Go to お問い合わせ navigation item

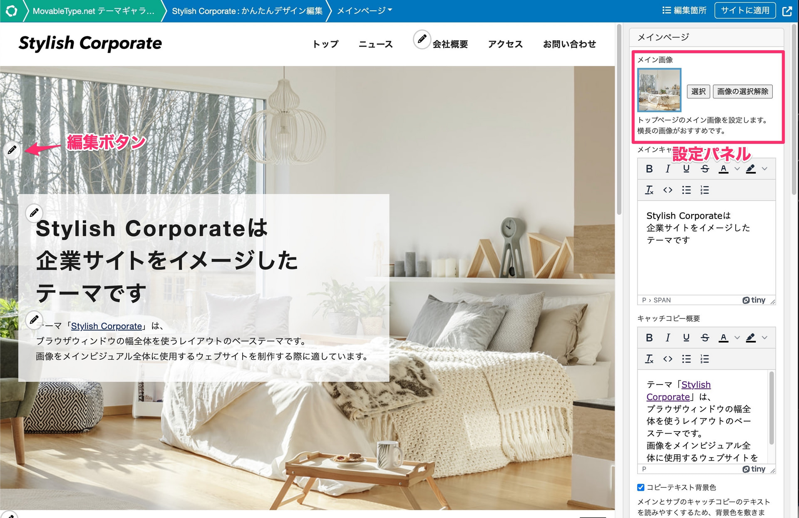(x=569, y=44)
